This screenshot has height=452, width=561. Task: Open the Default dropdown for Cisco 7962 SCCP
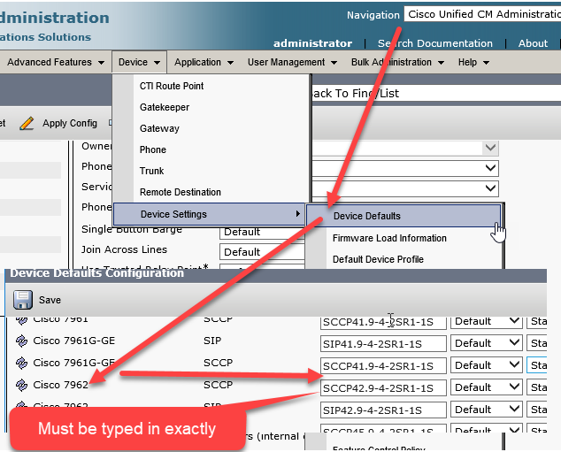[x=486, y=387]
